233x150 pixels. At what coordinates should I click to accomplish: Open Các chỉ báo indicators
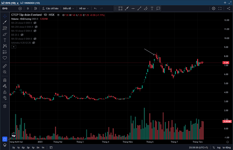click(50, 8)
